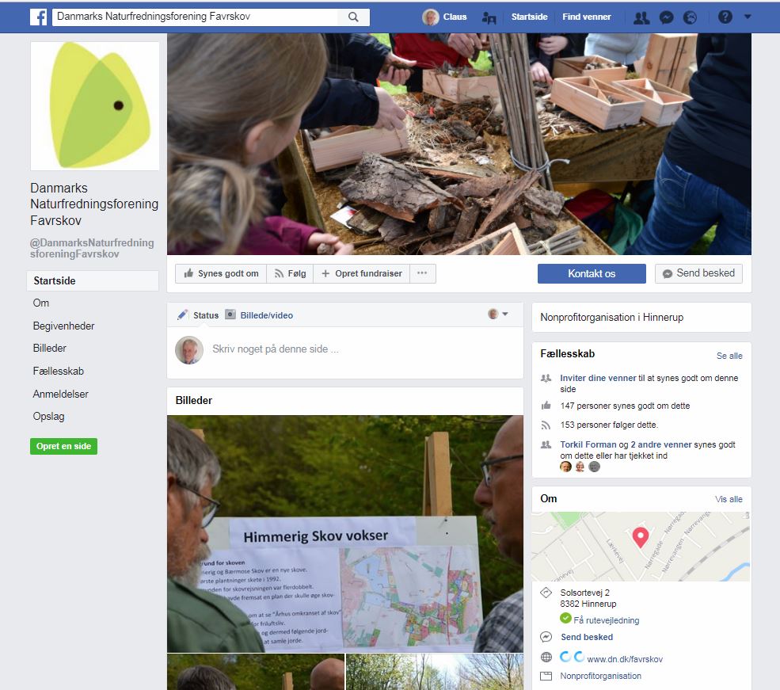Click Send besked button under cover photo

[698, 273]
